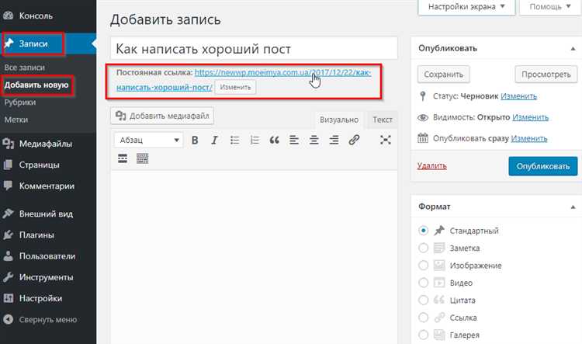Align text left
Screen dimensions: 582x344
294,140
